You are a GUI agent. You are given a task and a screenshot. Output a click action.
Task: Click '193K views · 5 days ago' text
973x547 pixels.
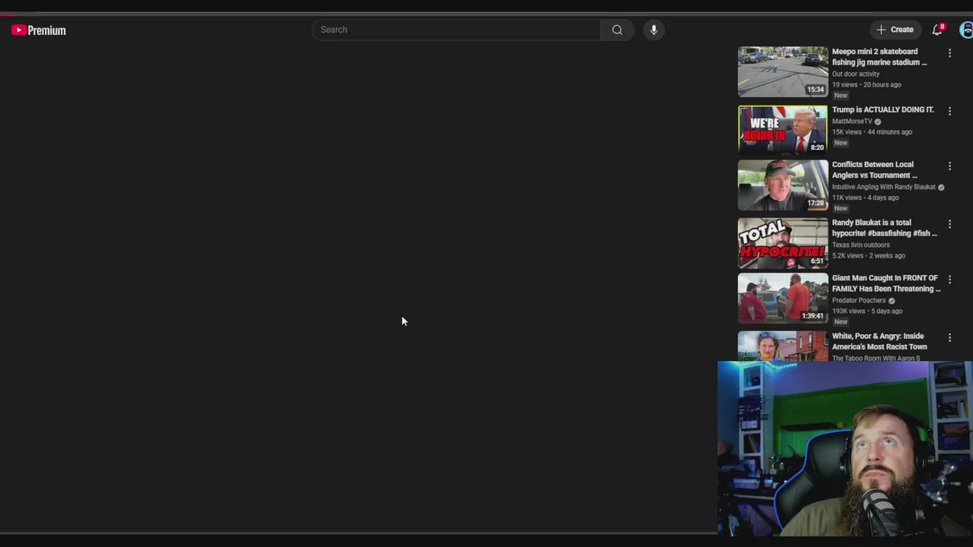click(x=867, y=311)
